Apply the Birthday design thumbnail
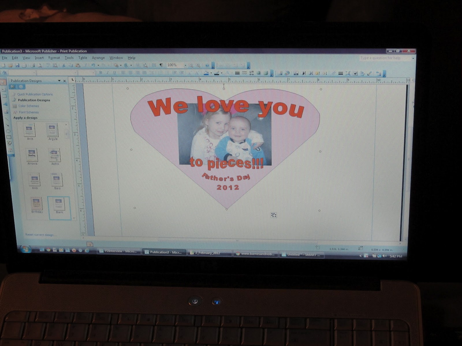Viewport: 462px width, 346px height. coord(37,204)
